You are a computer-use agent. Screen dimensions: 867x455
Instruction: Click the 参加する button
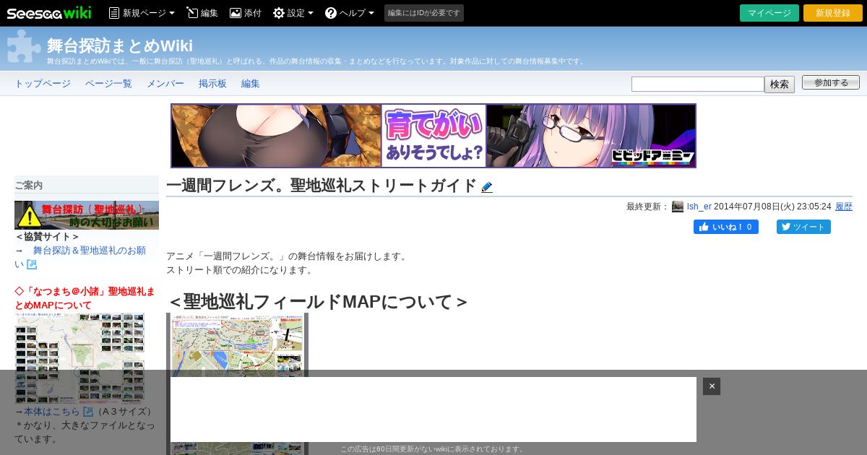tap(831, 82)
